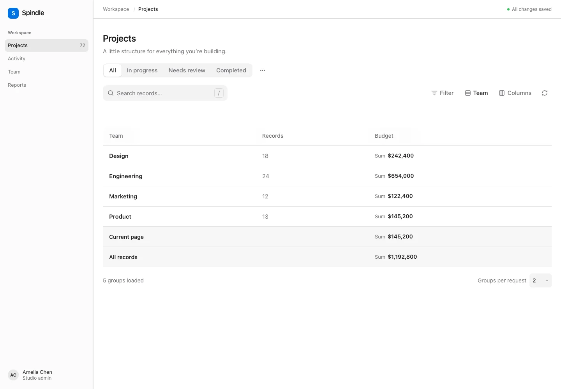Screen dimensions: 561x389
Task: Switch to the Needs review tab
Action: point(187,70)
